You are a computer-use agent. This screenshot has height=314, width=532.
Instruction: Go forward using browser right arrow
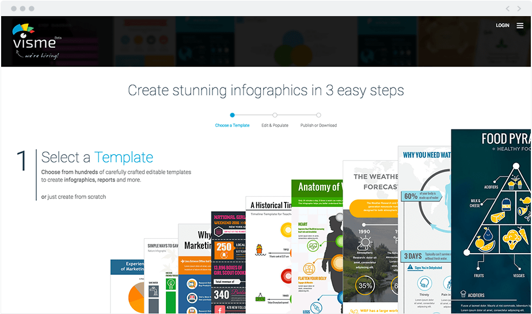click(x=519, y=9)
